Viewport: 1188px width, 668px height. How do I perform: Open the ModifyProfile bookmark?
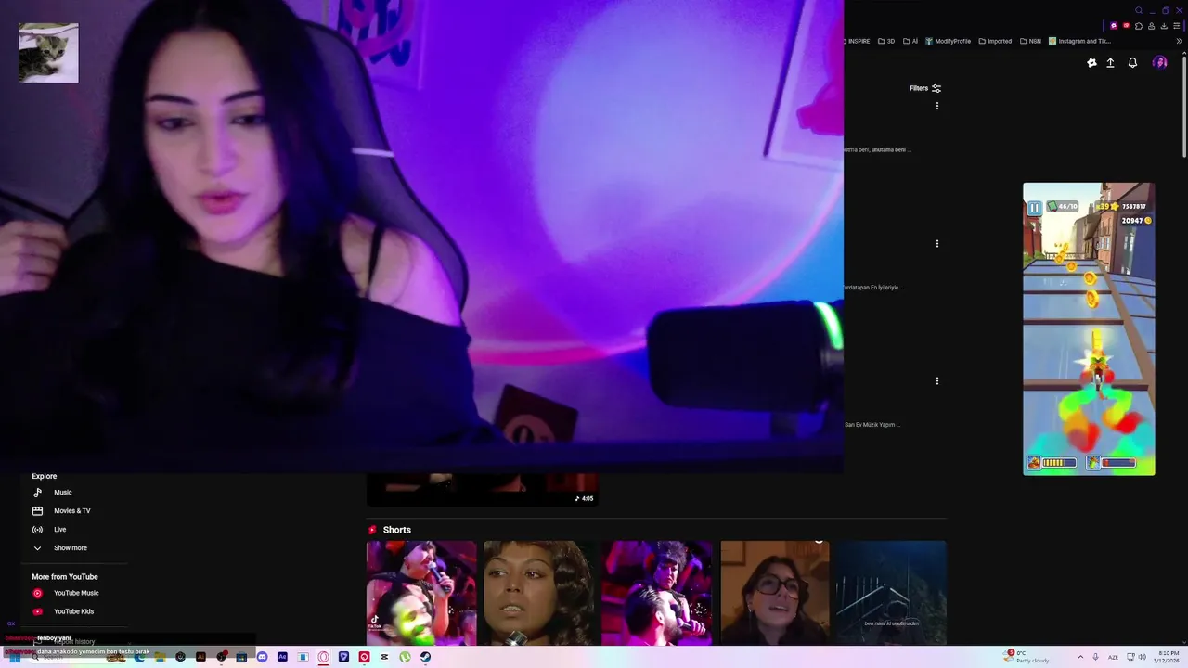coord(948,41)
